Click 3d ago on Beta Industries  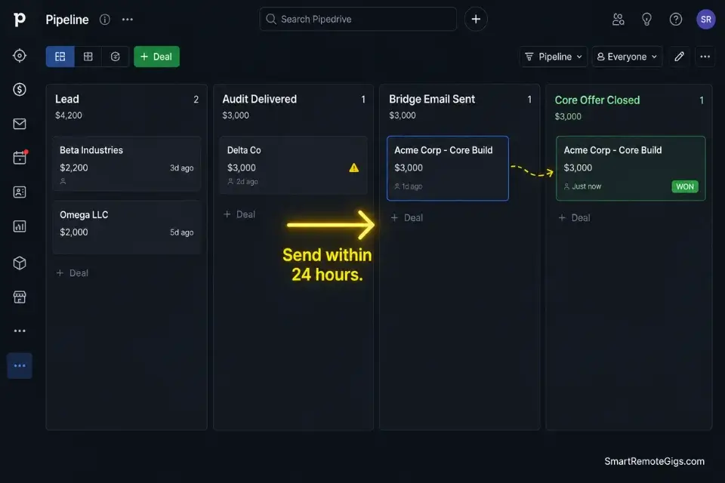tap(182, 168)
